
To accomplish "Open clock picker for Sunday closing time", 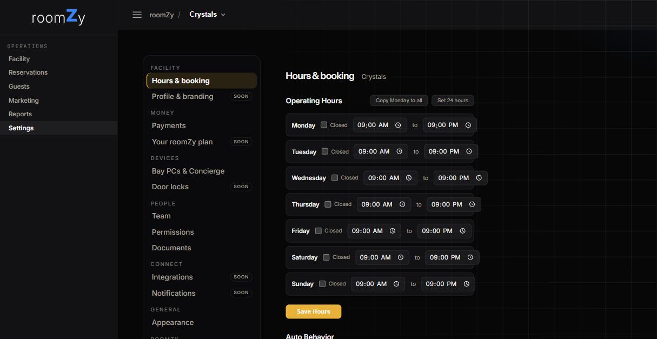I will 467,284.
